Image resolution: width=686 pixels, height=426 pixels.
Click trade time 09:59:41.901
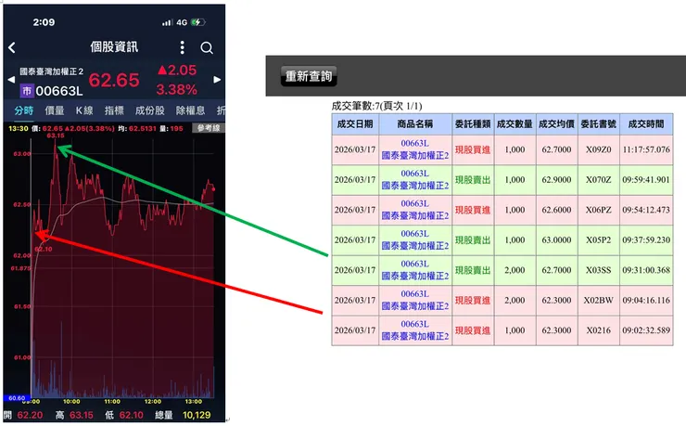[x=646, y=180]
